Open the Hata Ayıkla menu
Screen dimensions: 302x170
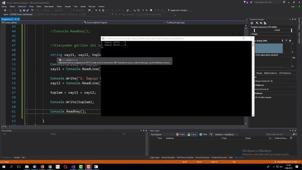pos(49,6)
